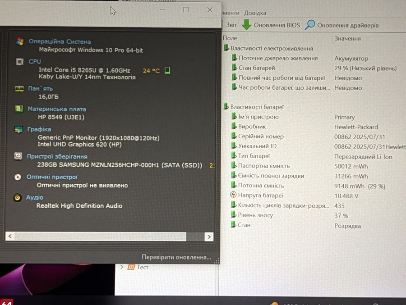Click Перевірити оновлення link in Speccy
406x305 pixels.
176,257
